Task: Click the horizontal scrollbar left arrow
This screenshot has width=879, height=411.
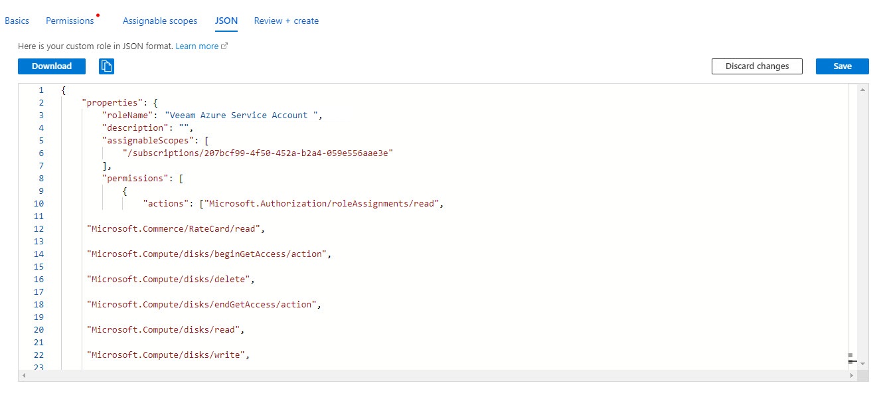Action: [x=24, y=376]
